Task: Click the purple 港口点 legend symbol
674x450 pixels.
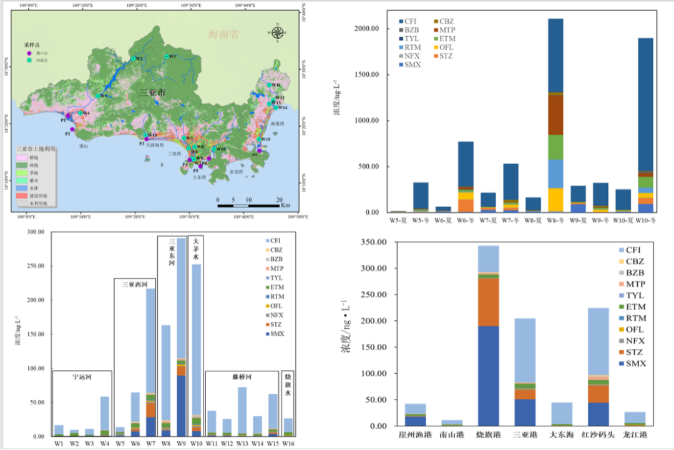Action: [x=29, y=54]
